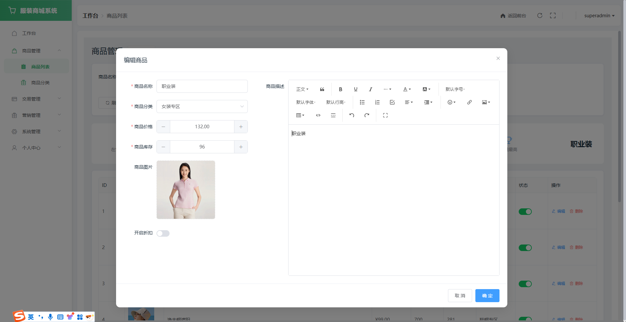626x322 pixels.
Task: Open the 商品分类 dropdown showing 女装专区
Action: (202, 106)
